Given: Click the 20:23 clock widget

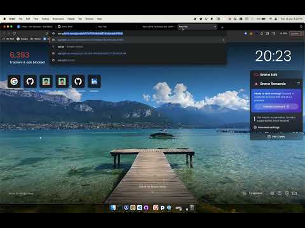Looking at the screenshot, I should [x=273, y=56].
